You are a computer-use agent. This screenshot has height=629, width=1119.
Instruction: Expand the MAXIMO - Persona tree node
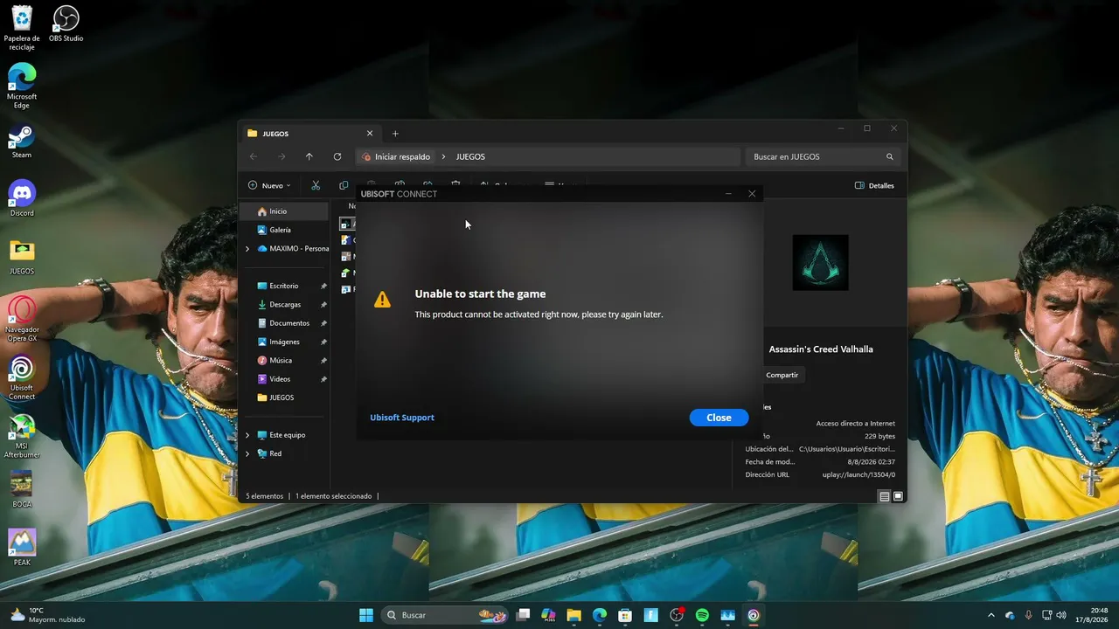coord(247,249)
